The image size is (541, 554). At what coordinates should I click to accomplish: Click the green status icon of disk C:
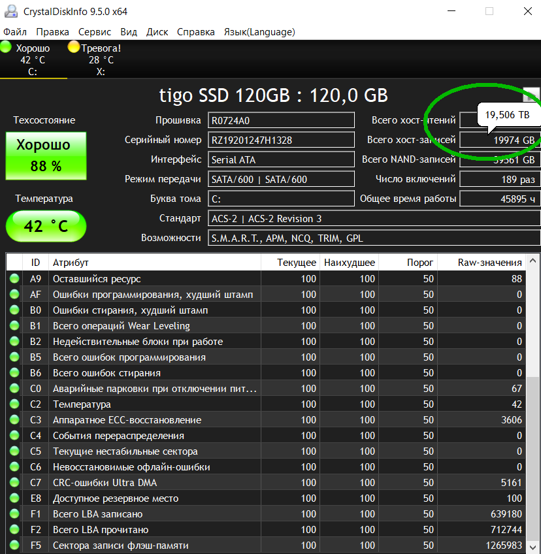pos(6,46)
